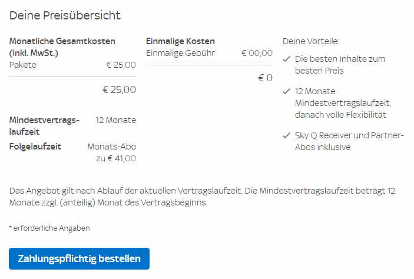Select the "Monatliche Gesamtkosten" heading
414x279 pixels.
(x=62, y=47)
